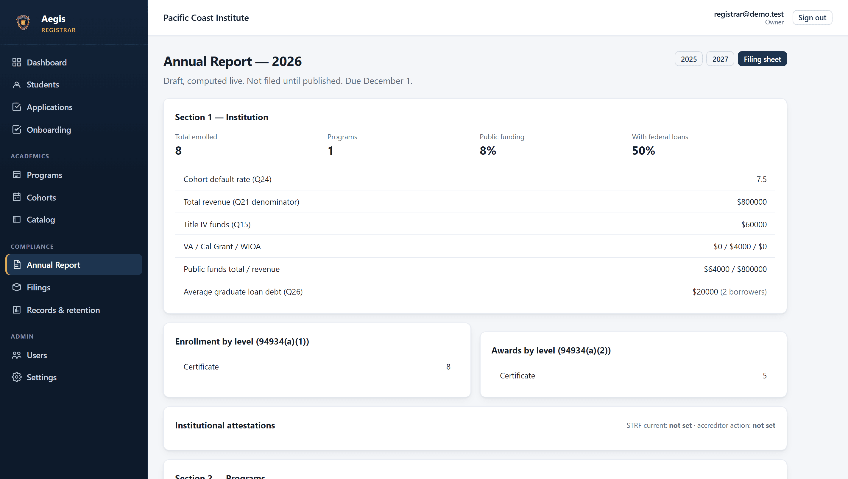This screenshot has height=479, width=848.
Task: Select Total revenue (Q21 denominator) row
Action: pos(475,202)
